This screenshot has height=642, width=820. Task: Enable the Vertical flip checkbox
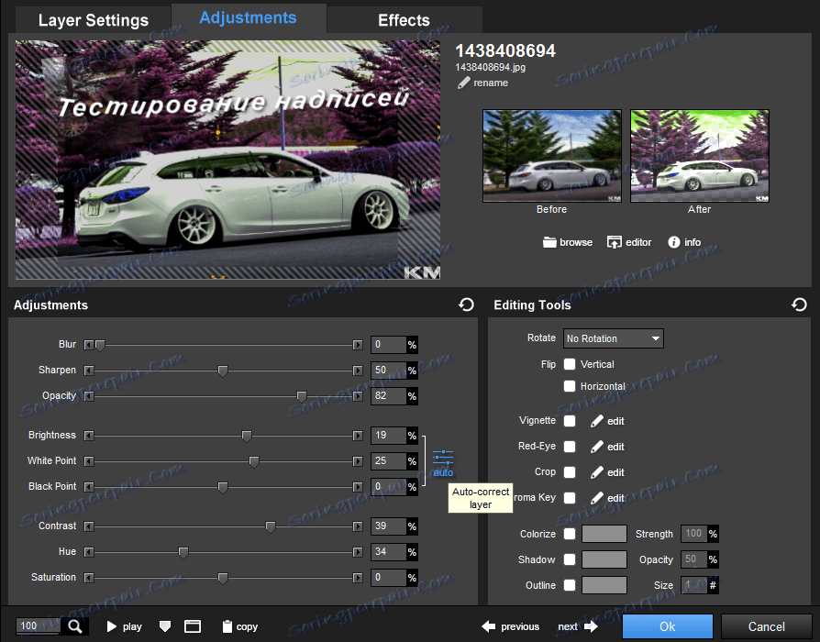[x=570, y=364]
